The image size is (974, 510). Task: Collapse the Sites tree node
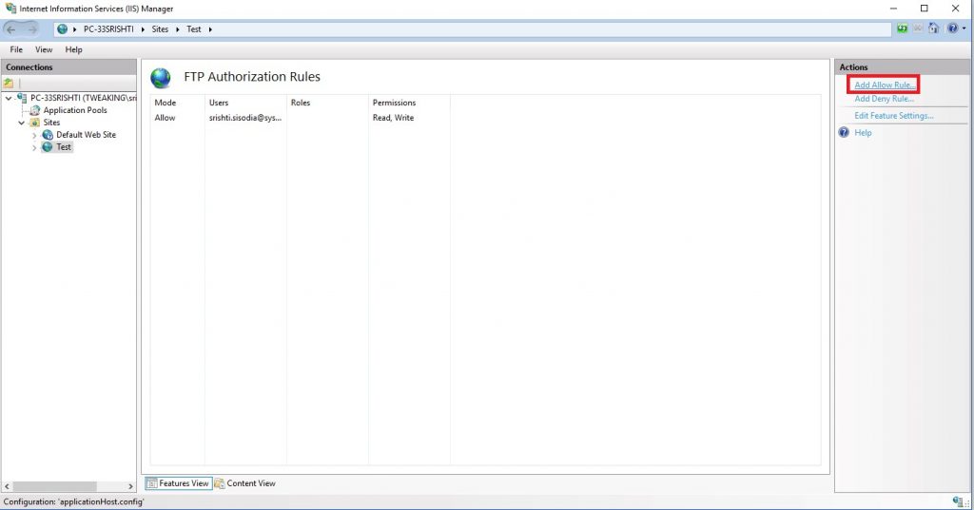coord(22,123)
